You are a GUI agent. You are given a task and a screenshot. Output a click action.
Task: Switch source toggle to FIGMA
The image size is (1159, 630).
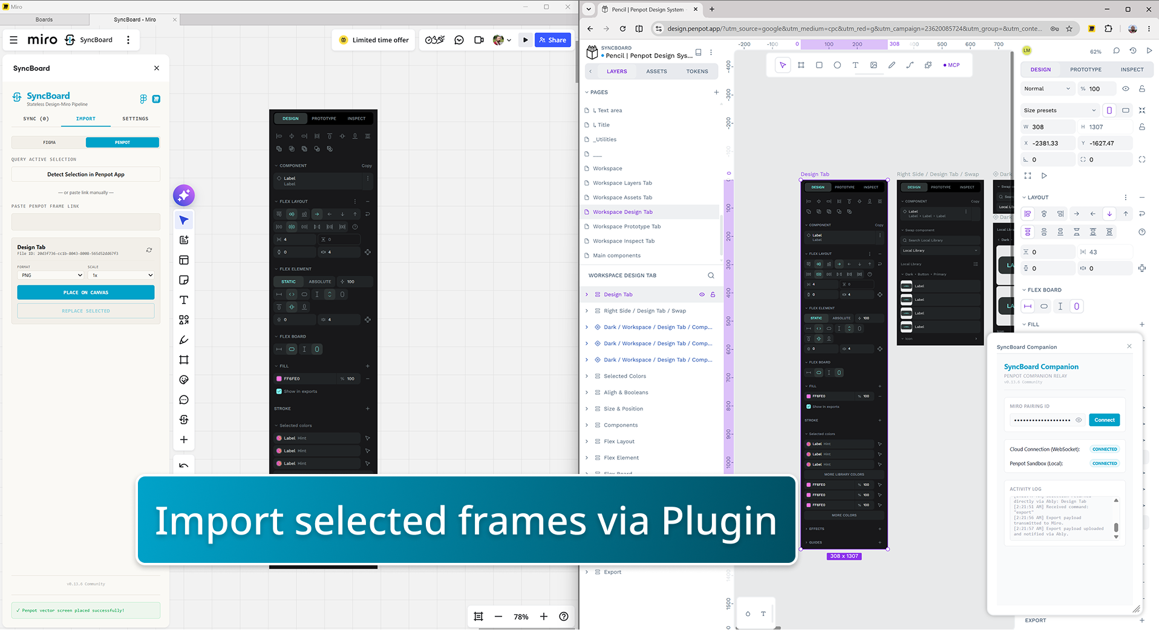tap(49, 143)
